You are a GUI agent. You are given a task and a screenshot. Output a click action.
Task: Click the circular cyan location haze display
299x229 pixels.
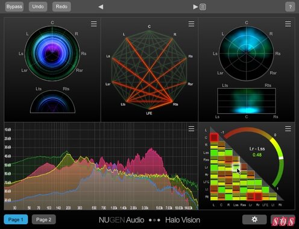coord(247,54)
